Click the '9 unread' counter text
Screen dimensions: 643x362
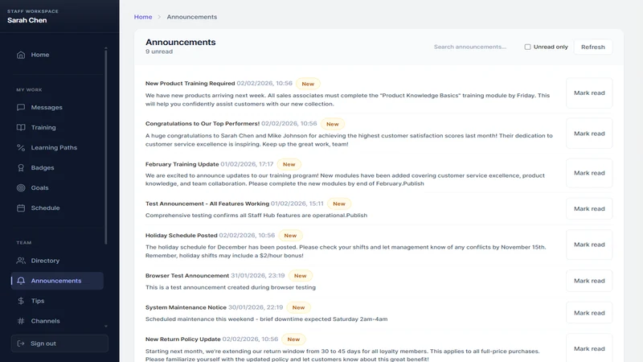click(x=159, y=51)
